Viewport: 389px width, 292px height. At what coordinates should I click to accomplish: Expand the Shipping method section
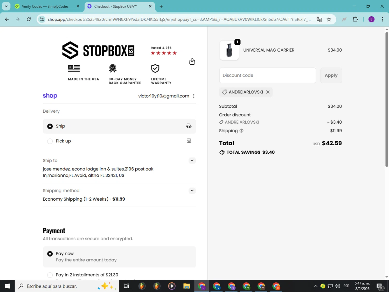[192, 191]
